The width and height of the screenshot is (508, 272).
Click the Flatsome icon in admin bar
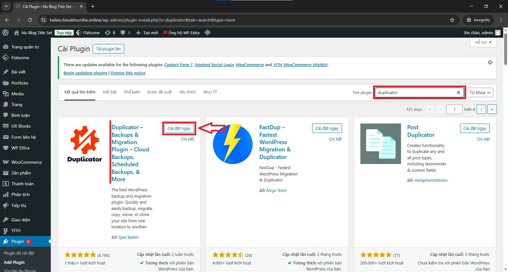pyautogui.click(x=79, y=33)
